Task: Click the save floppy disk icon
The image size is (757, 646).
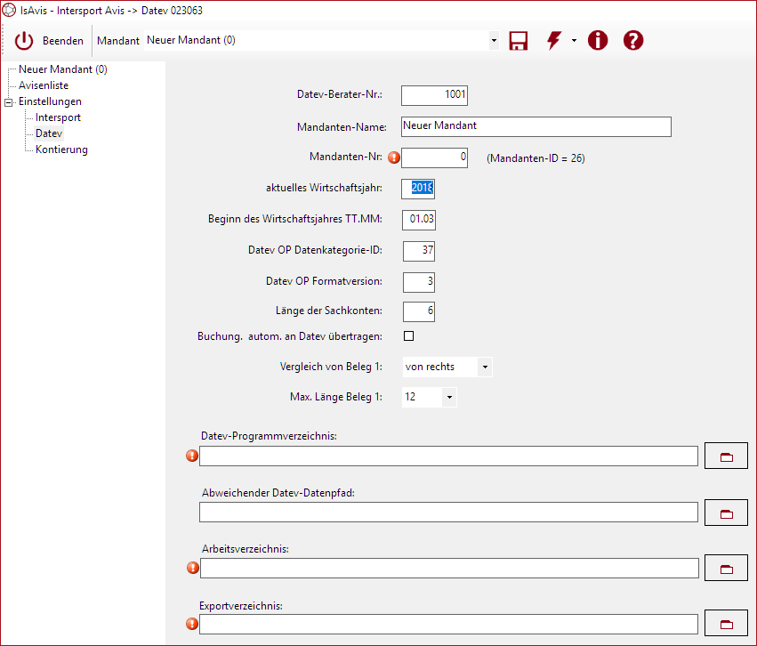Action: coord(518,41)
